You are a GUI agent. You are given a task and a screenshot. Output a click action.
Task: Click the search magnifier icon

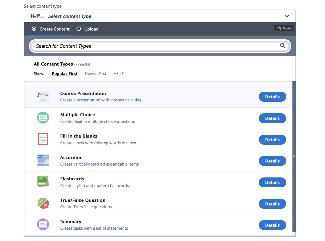[283, 45]
